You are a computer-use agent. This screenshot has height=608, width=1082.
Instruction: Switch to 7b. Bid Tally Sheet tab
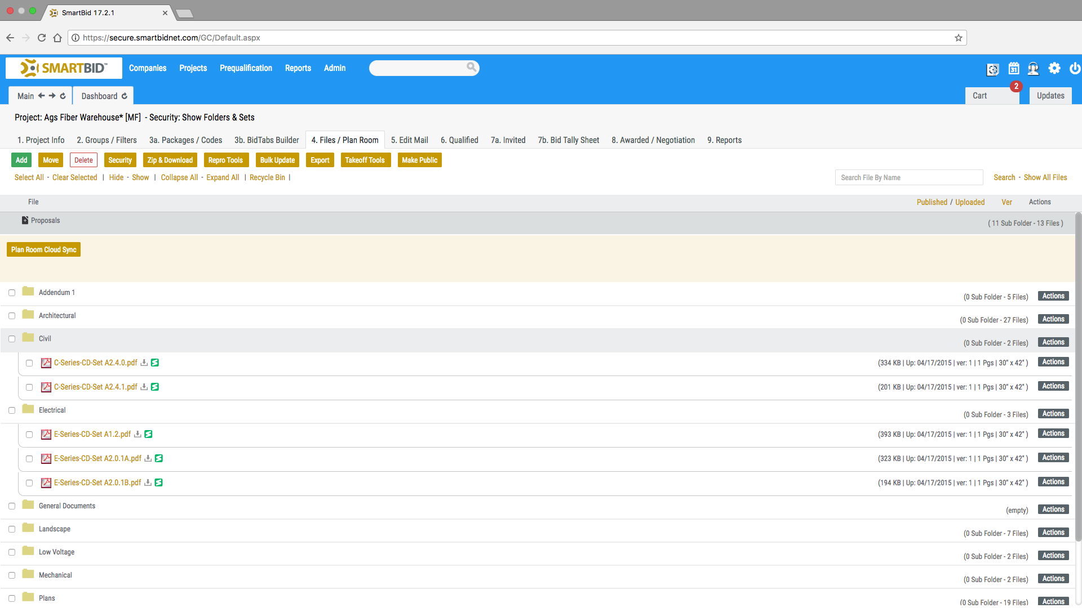[568, 140]
